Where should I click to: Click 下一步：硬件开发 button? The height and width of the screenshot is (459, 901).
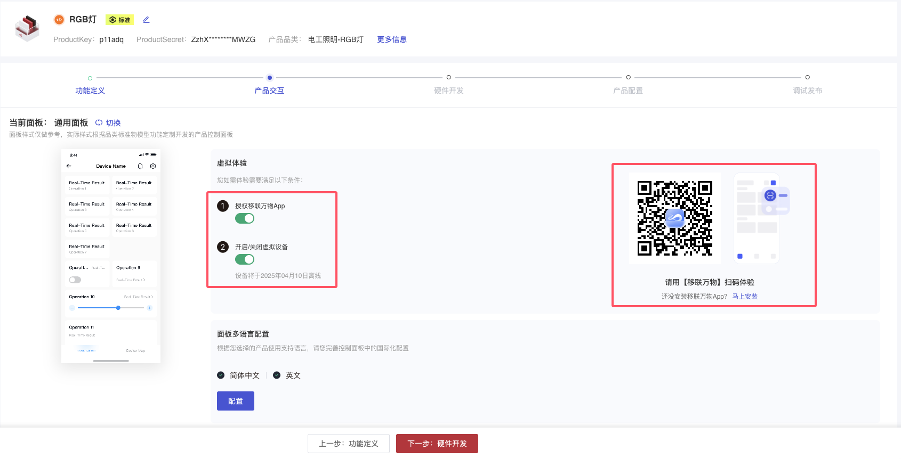pos(437,444)
